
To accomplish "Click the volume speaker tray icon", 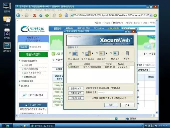I will pyautogui.click(x=156, y=126).
